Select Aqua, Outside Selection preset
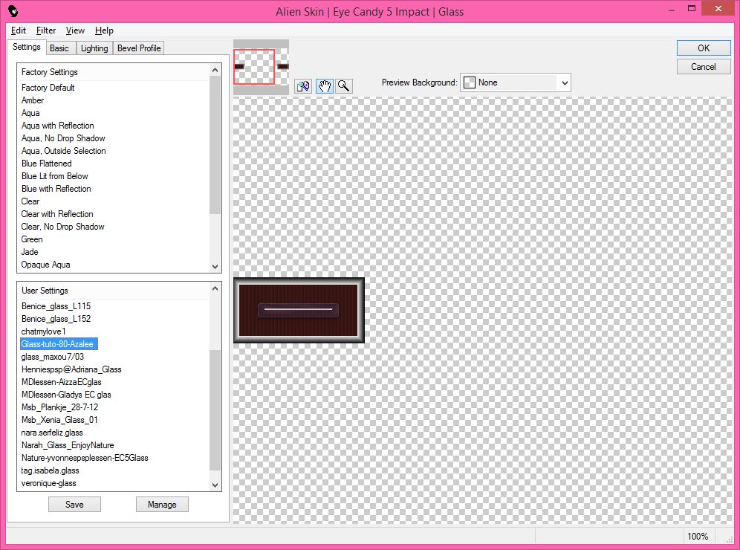Viewport: 740px width, 550px height. pos(64,151)
